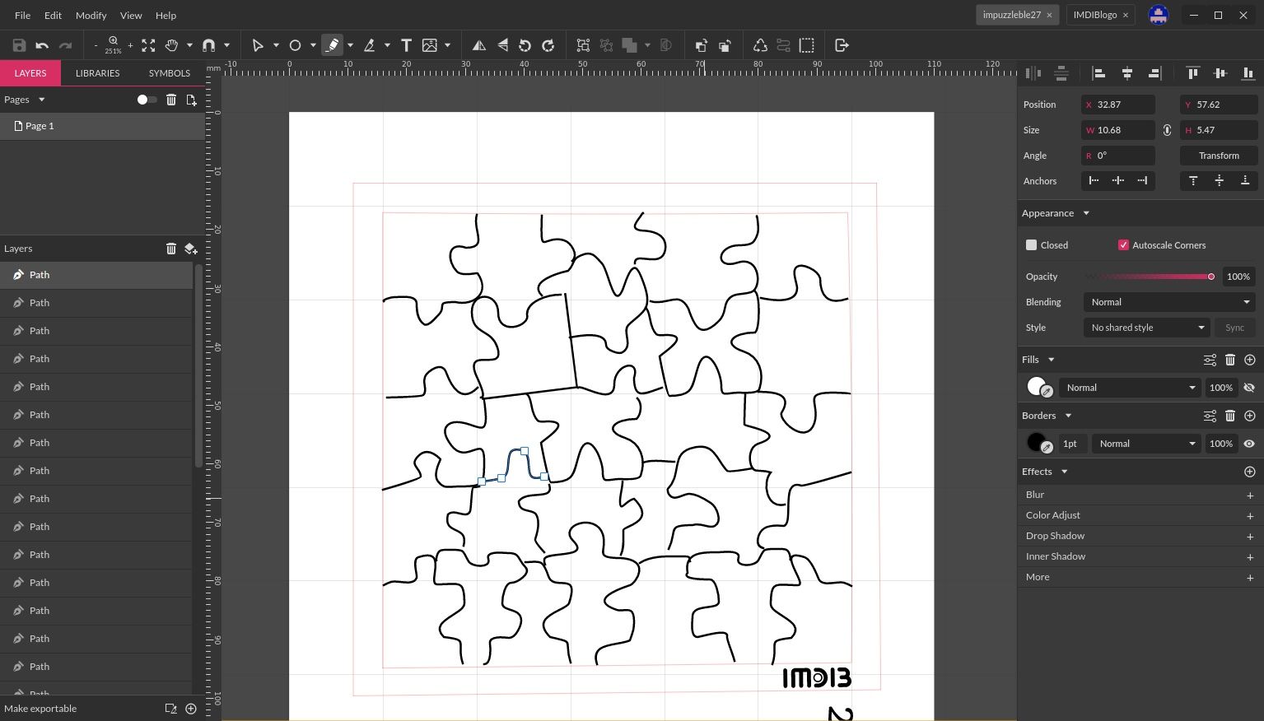Toggle fill visibility with the eye icon

pyautogui.click(x=1249, y=387)
